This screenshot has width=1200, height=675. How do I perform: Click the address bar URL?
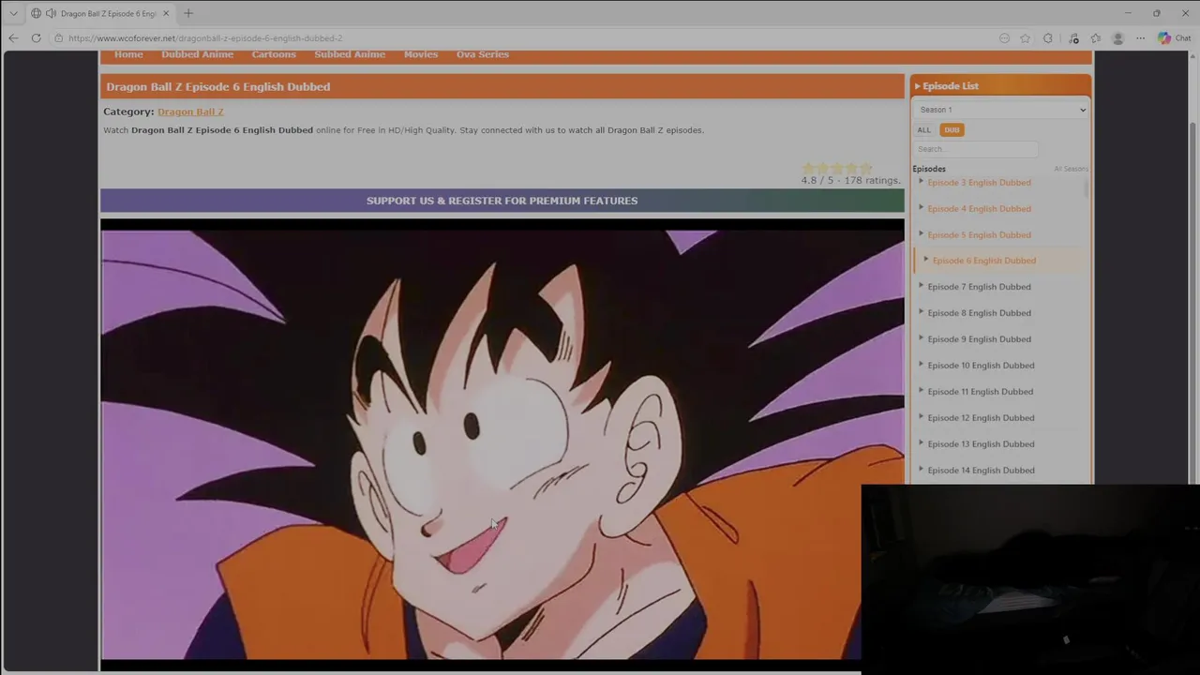pos(205,38)
